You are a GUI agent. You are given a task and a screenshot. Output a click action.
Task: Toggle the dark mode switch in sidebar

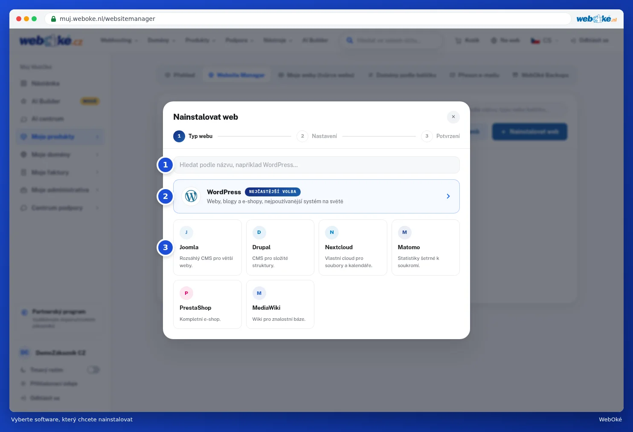[x=93, y=370]
